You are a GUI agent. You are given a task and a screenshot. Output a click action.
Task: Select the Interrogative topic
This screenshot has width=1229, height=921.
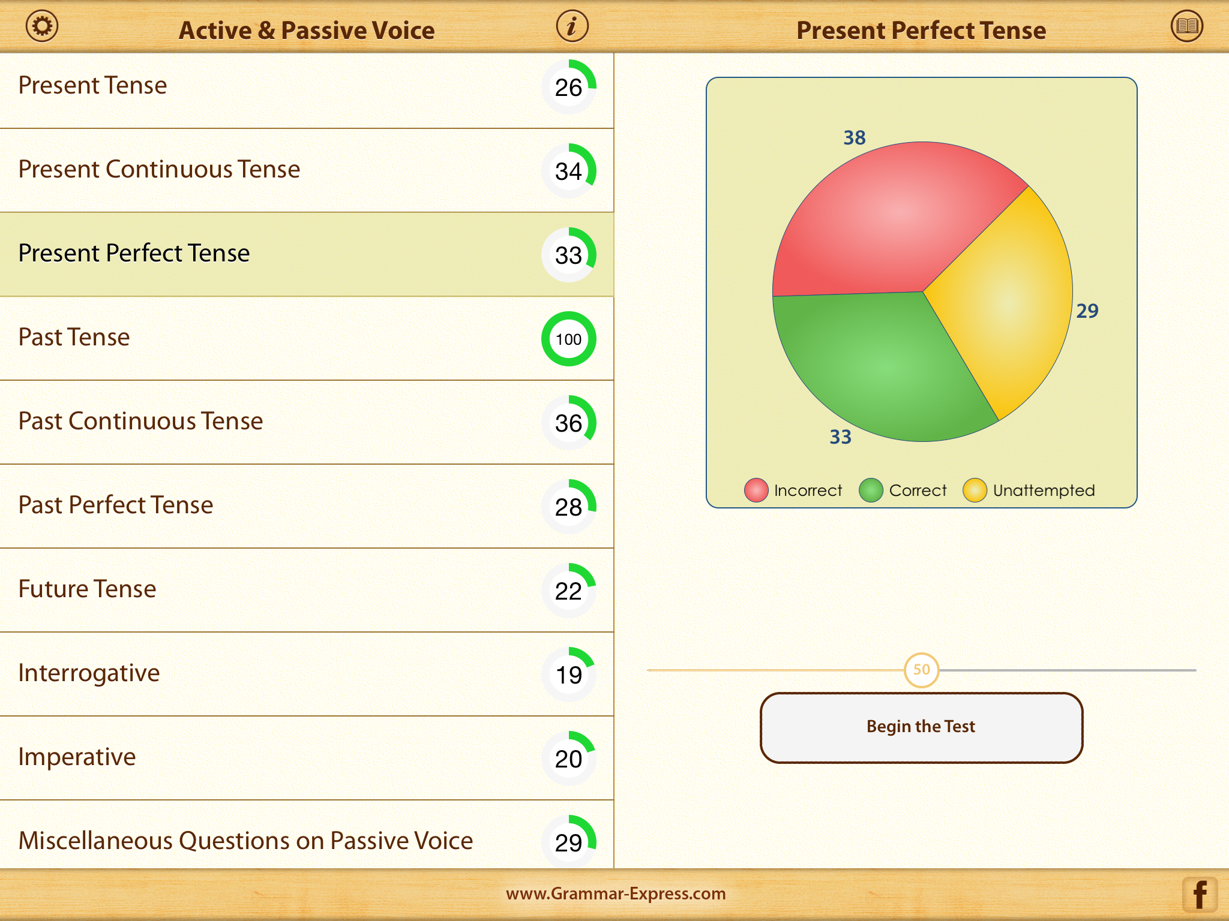[89, 673]
